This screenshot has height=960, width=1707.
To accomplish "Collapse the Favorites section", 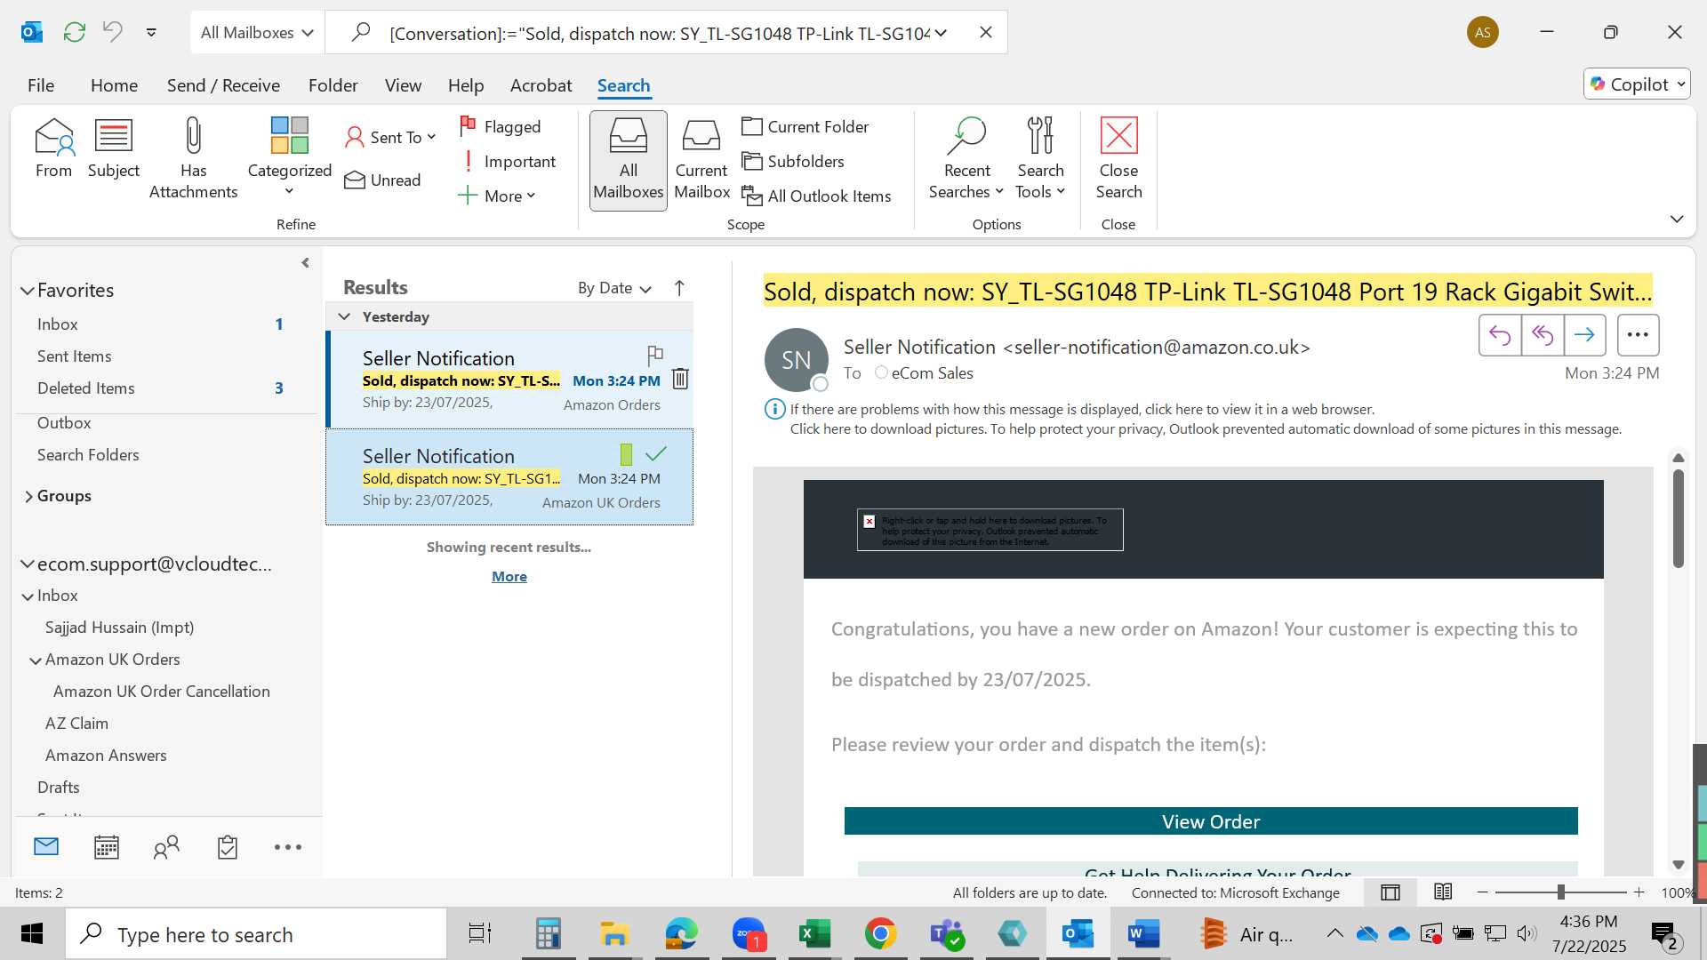I will tap(28, 291).
